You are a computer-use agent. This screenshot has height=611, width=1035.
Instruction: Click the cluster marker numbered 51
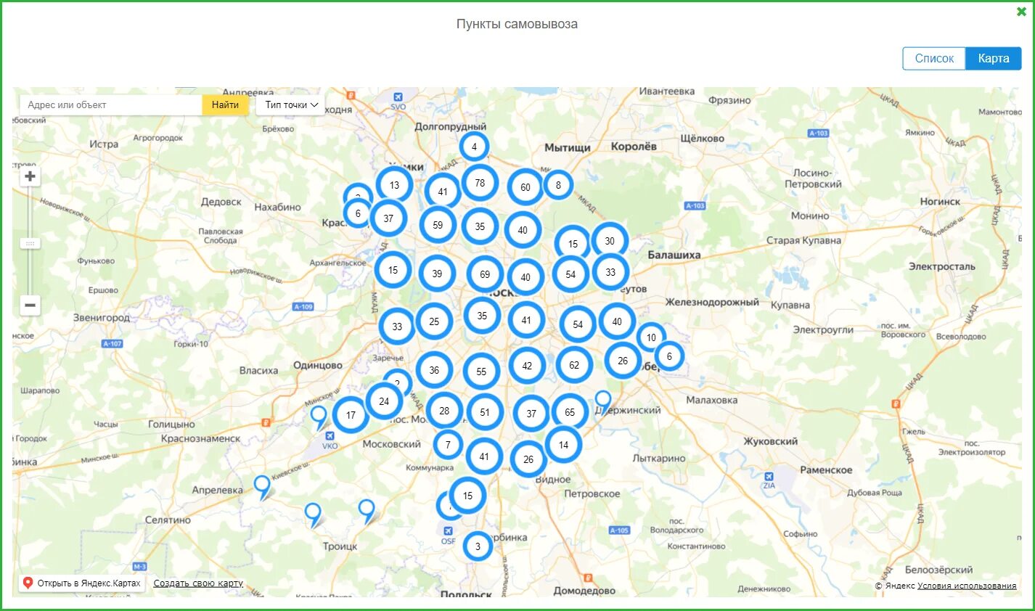(x=485, y=412)
